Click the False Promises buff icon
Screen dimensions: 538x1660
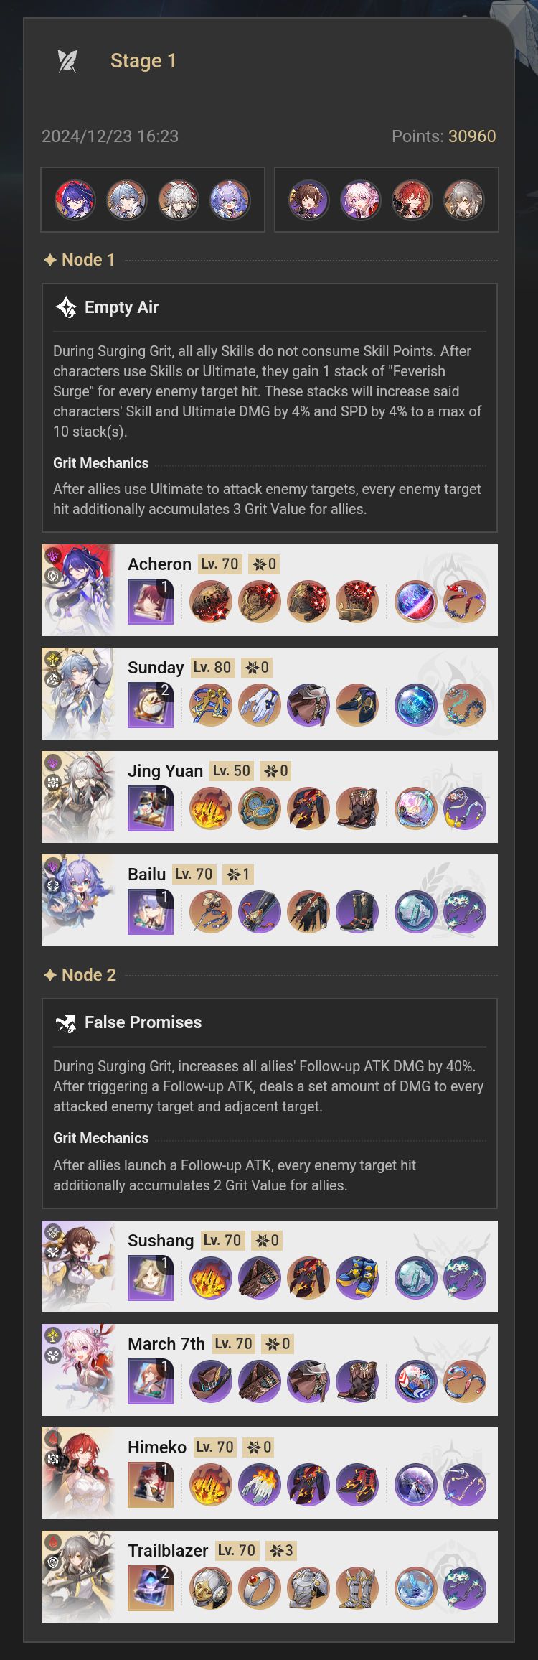(66, 1022)
